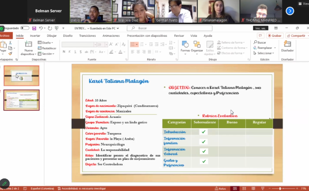Expand the Sección dropdown
Screen dimensions: 309x191
click(x=46, y=54)
